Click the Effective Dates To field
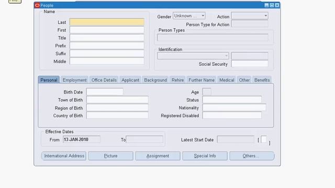This screenshot has width=335, height=188. (x=144, y=139)
